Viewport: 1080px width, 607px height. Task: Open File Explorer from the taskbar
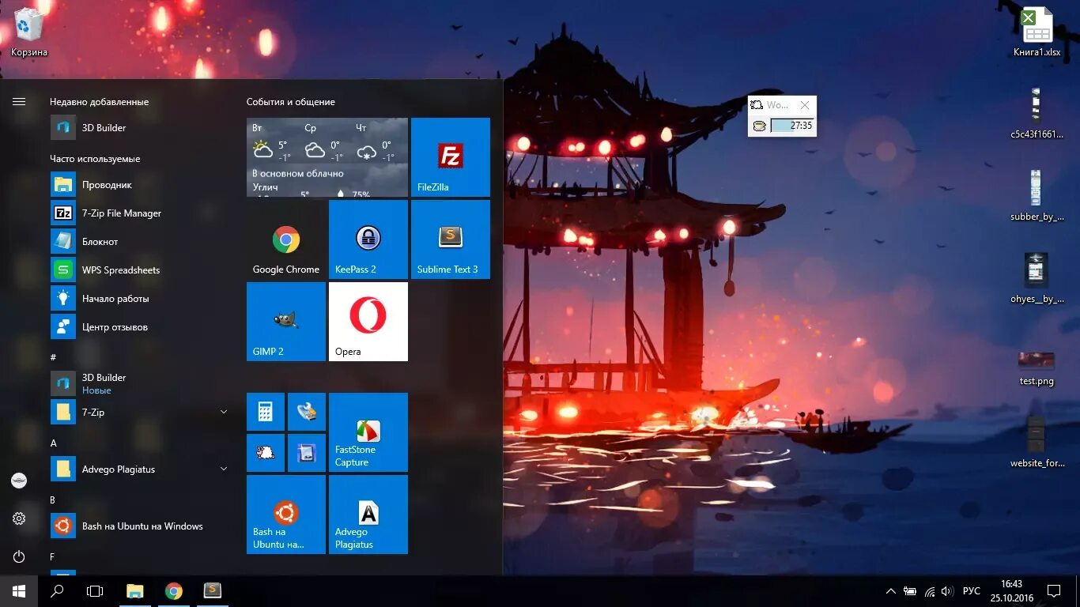[135, 591]
